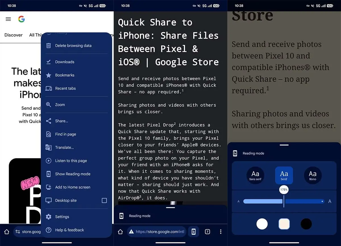Open the hamburger navigation menu
Image resolution: width=341 pixels, height=246 pixels.
pos(8,19)
